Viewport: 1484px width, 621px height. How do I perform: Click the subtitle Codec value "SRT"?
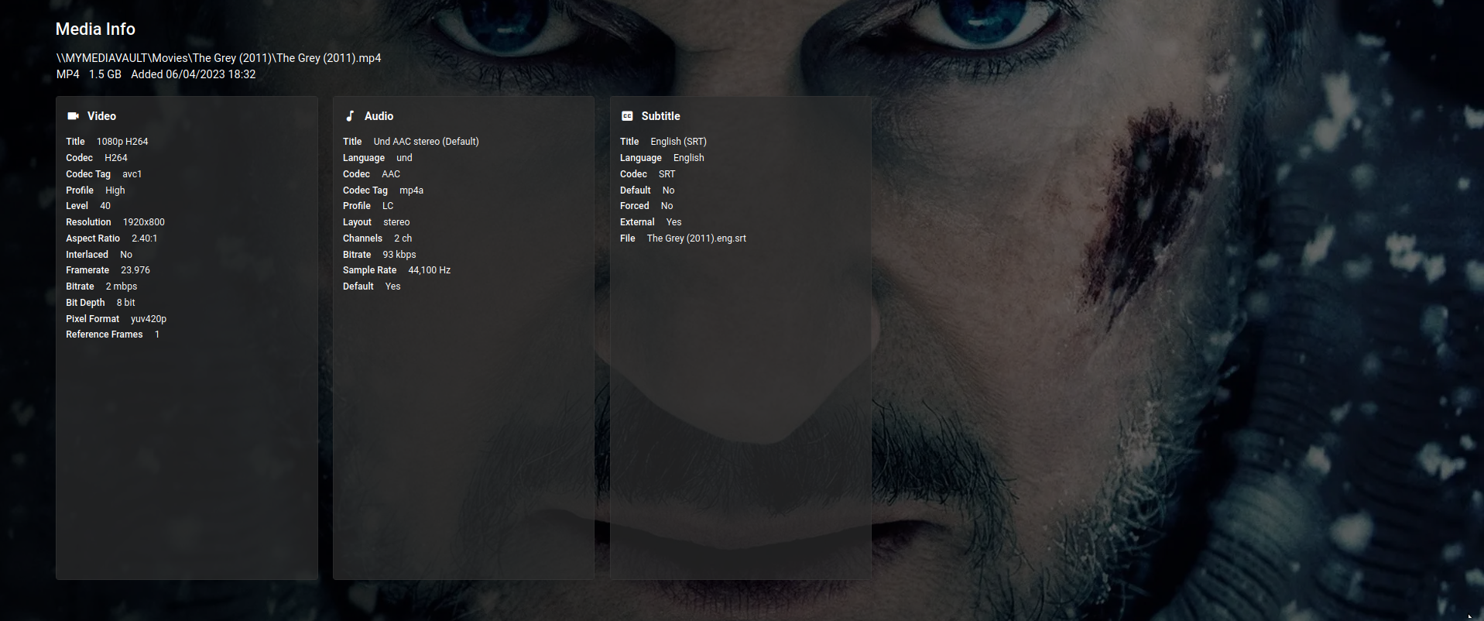point(667,174)
